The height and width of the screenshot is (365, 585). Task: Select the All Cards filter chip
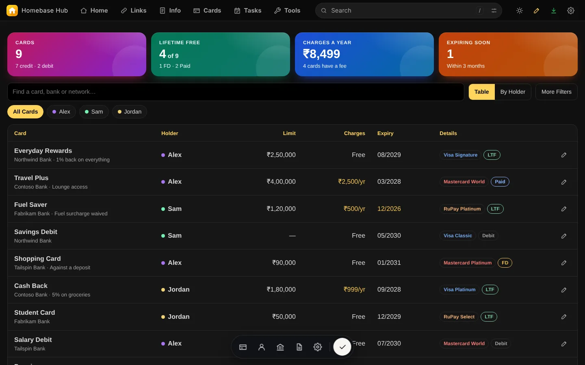[x=25, y=112]
